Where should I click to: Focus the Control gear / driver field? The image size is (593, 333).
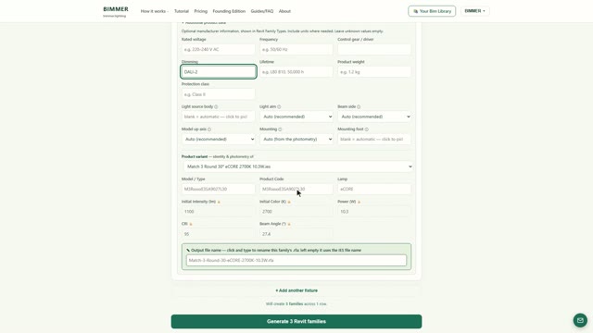tap(374, 49)
